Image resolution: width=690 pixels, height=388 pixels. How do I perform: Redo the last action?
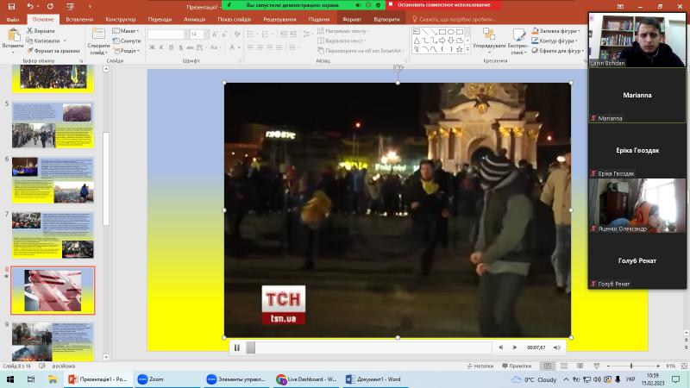tap(50, 6)
